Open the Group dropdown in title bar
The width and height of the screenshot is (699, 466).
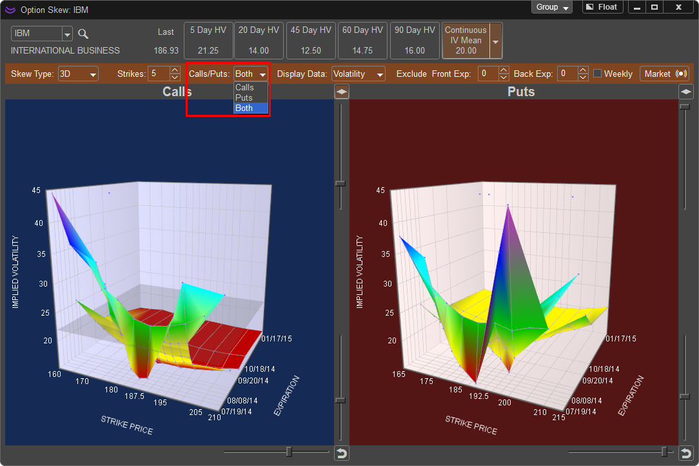[x=552, y=7]
